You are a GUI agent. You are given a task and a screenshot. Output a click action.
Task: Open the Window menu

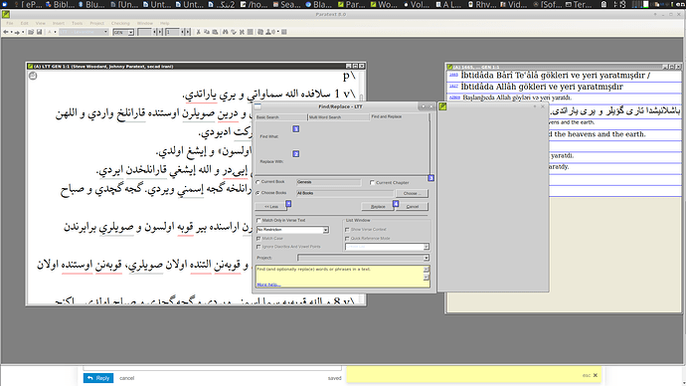(x=145, y=23)
